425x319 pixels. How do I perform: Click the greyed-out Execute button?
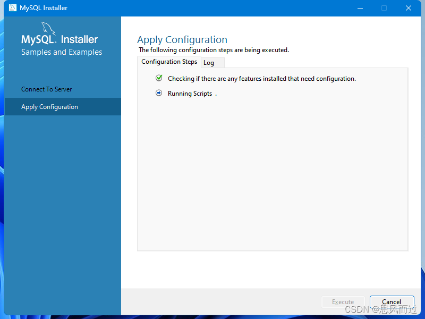point(343,301)
